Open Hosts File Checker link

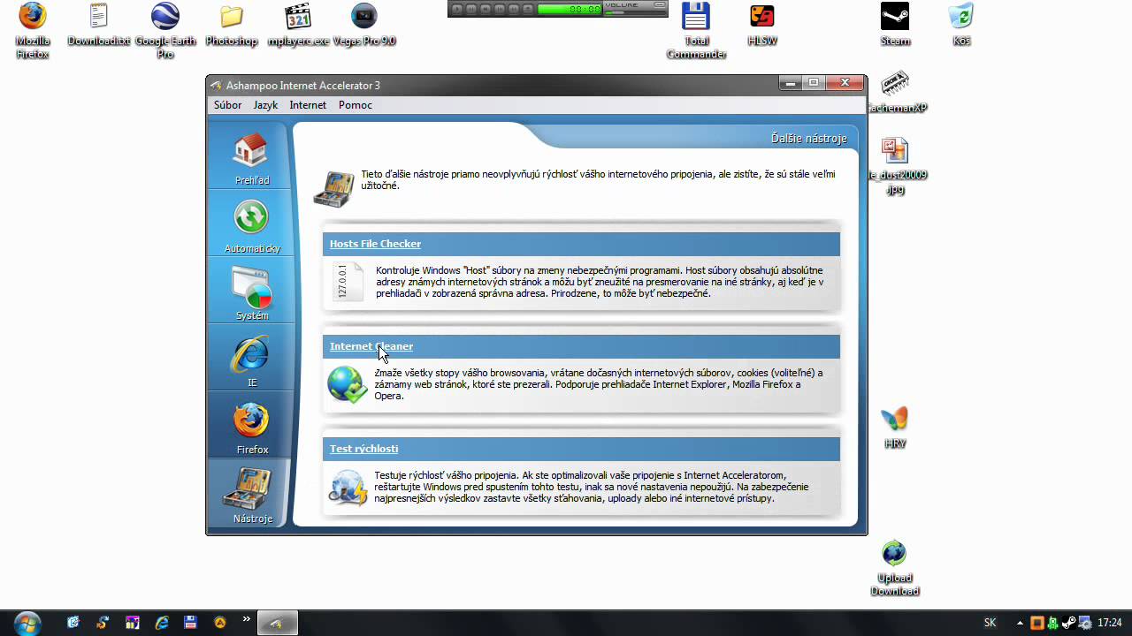(x=375, y=244)
